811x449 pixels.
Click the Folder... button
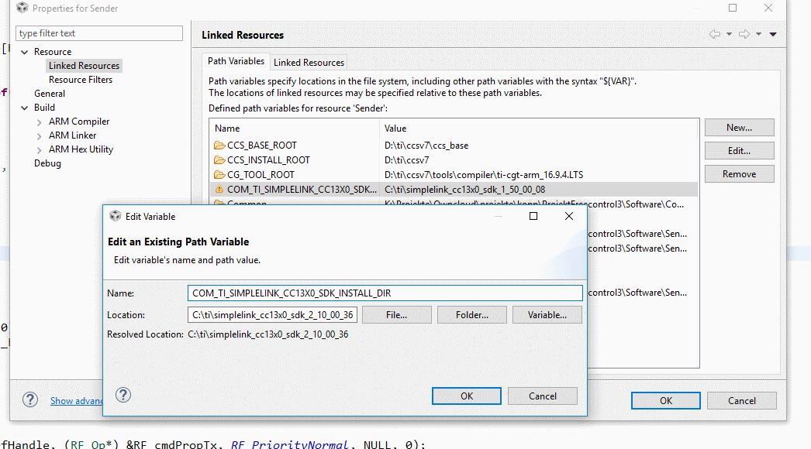[x=471, y=315]
